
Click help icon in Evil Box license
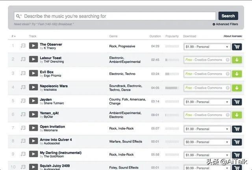227,74
